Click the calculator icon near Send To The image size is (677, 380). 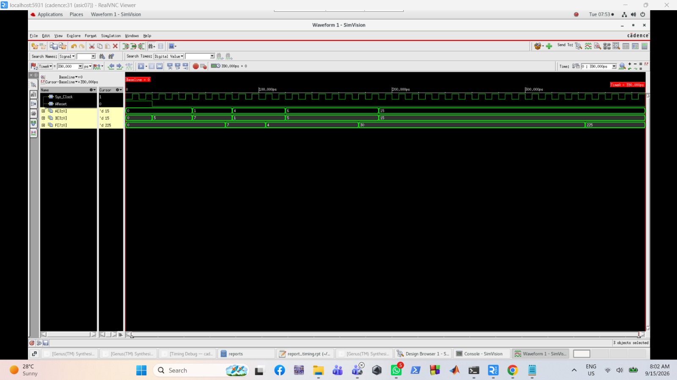(644, 46)
